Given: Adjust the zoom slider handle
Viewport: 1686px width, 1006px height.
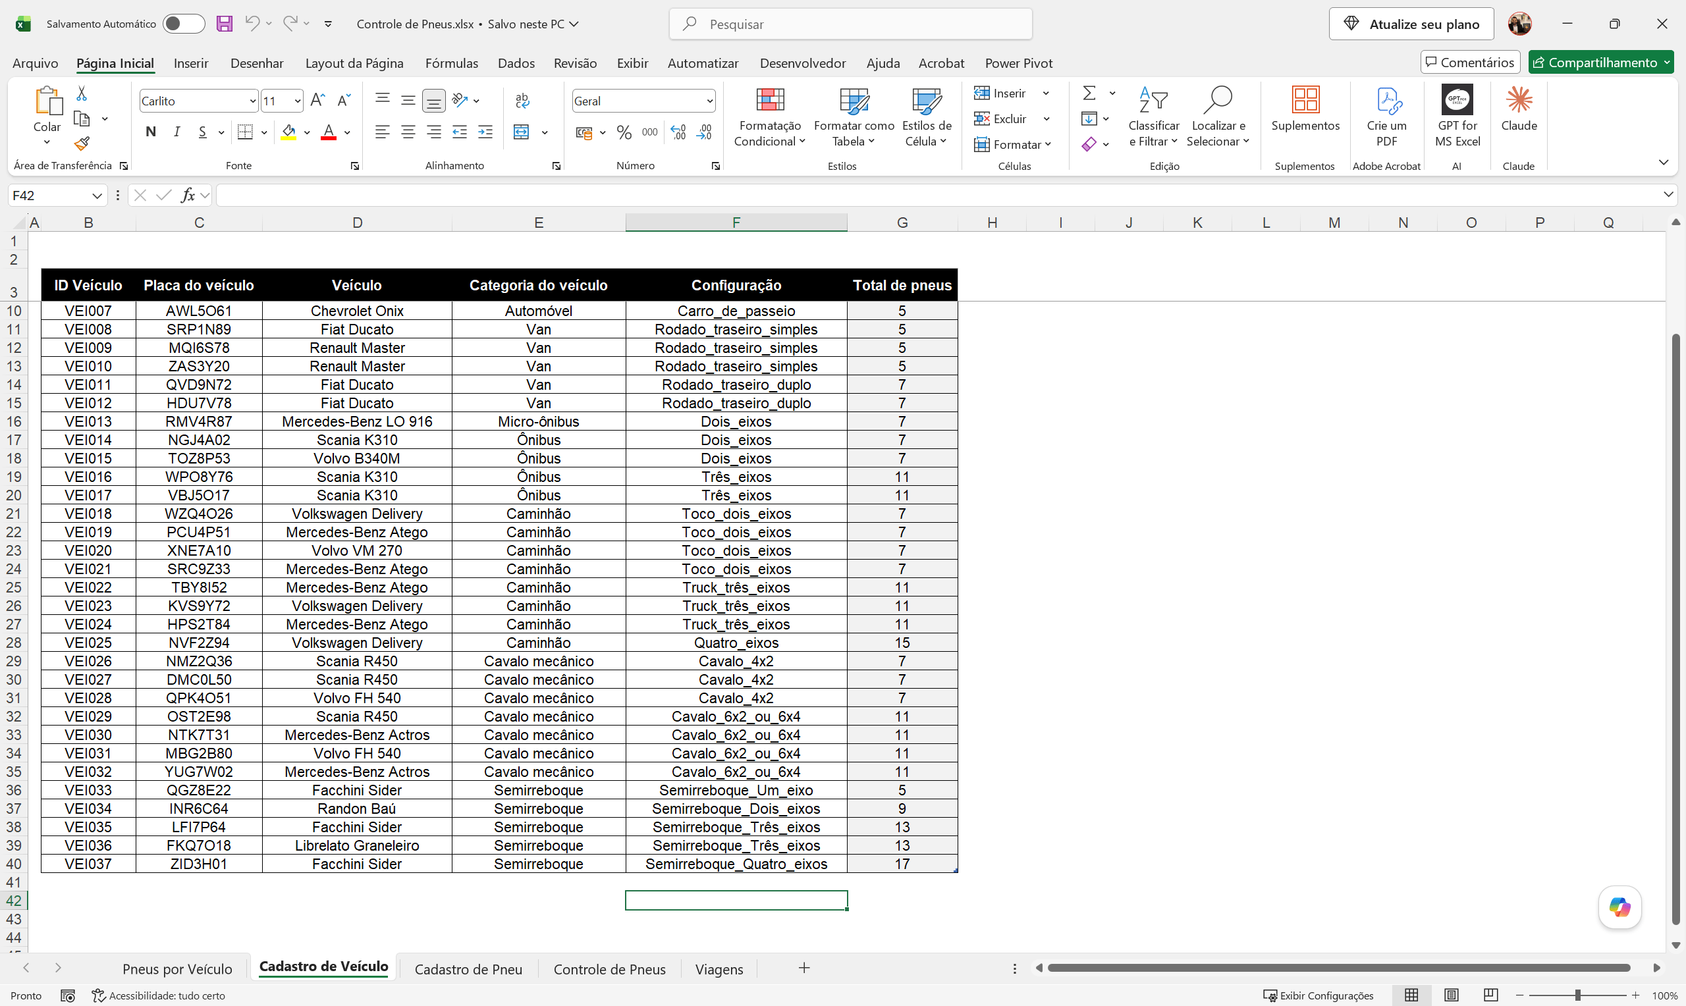Looking at the screenshot, I should click(1577, 994).
